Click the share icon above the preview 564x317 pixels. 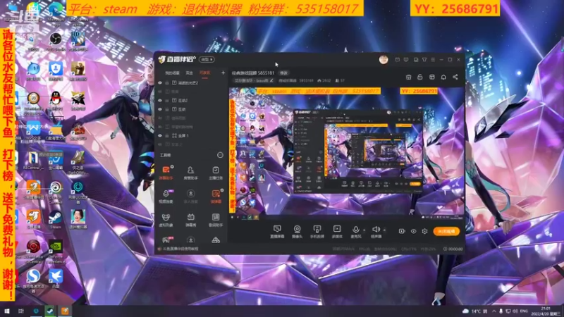455,77
